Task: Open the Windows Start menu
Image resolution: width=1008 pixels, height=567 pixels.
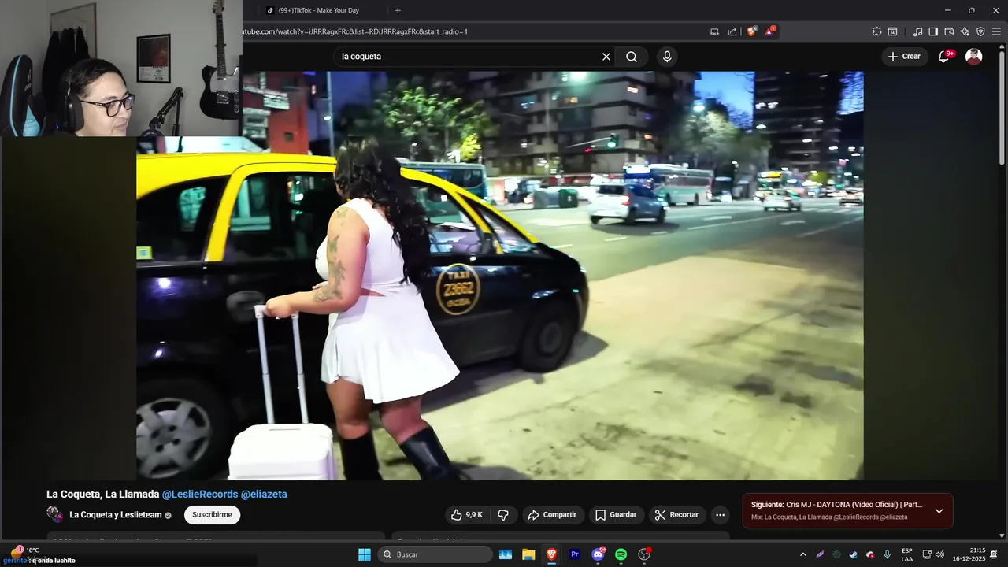Action: coord(365,554)
